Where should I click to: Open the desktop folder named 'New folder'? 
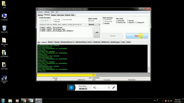pos(4,66)
